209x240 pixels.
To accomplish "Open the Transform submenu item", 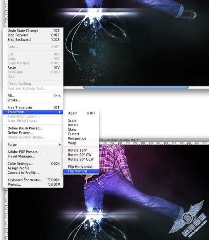I will point(33,112).
